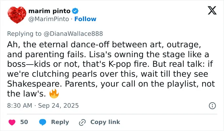Viewport: 224px width, 131px height.
Task: Click the 'Replying to' label
Action: click(x=24, y=34)
